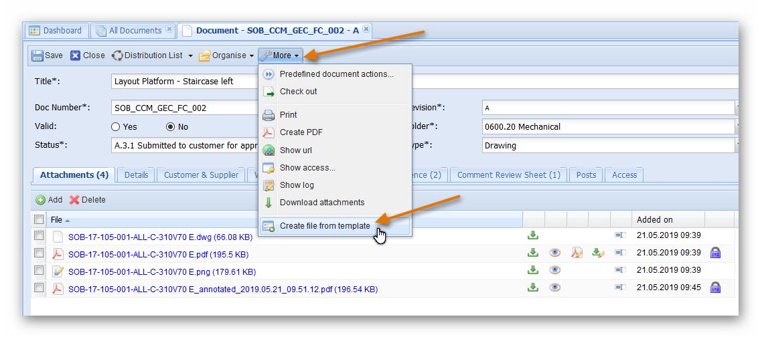Choose Download attachments in the menu
The image size is (760, 337).
click(336, 203)
